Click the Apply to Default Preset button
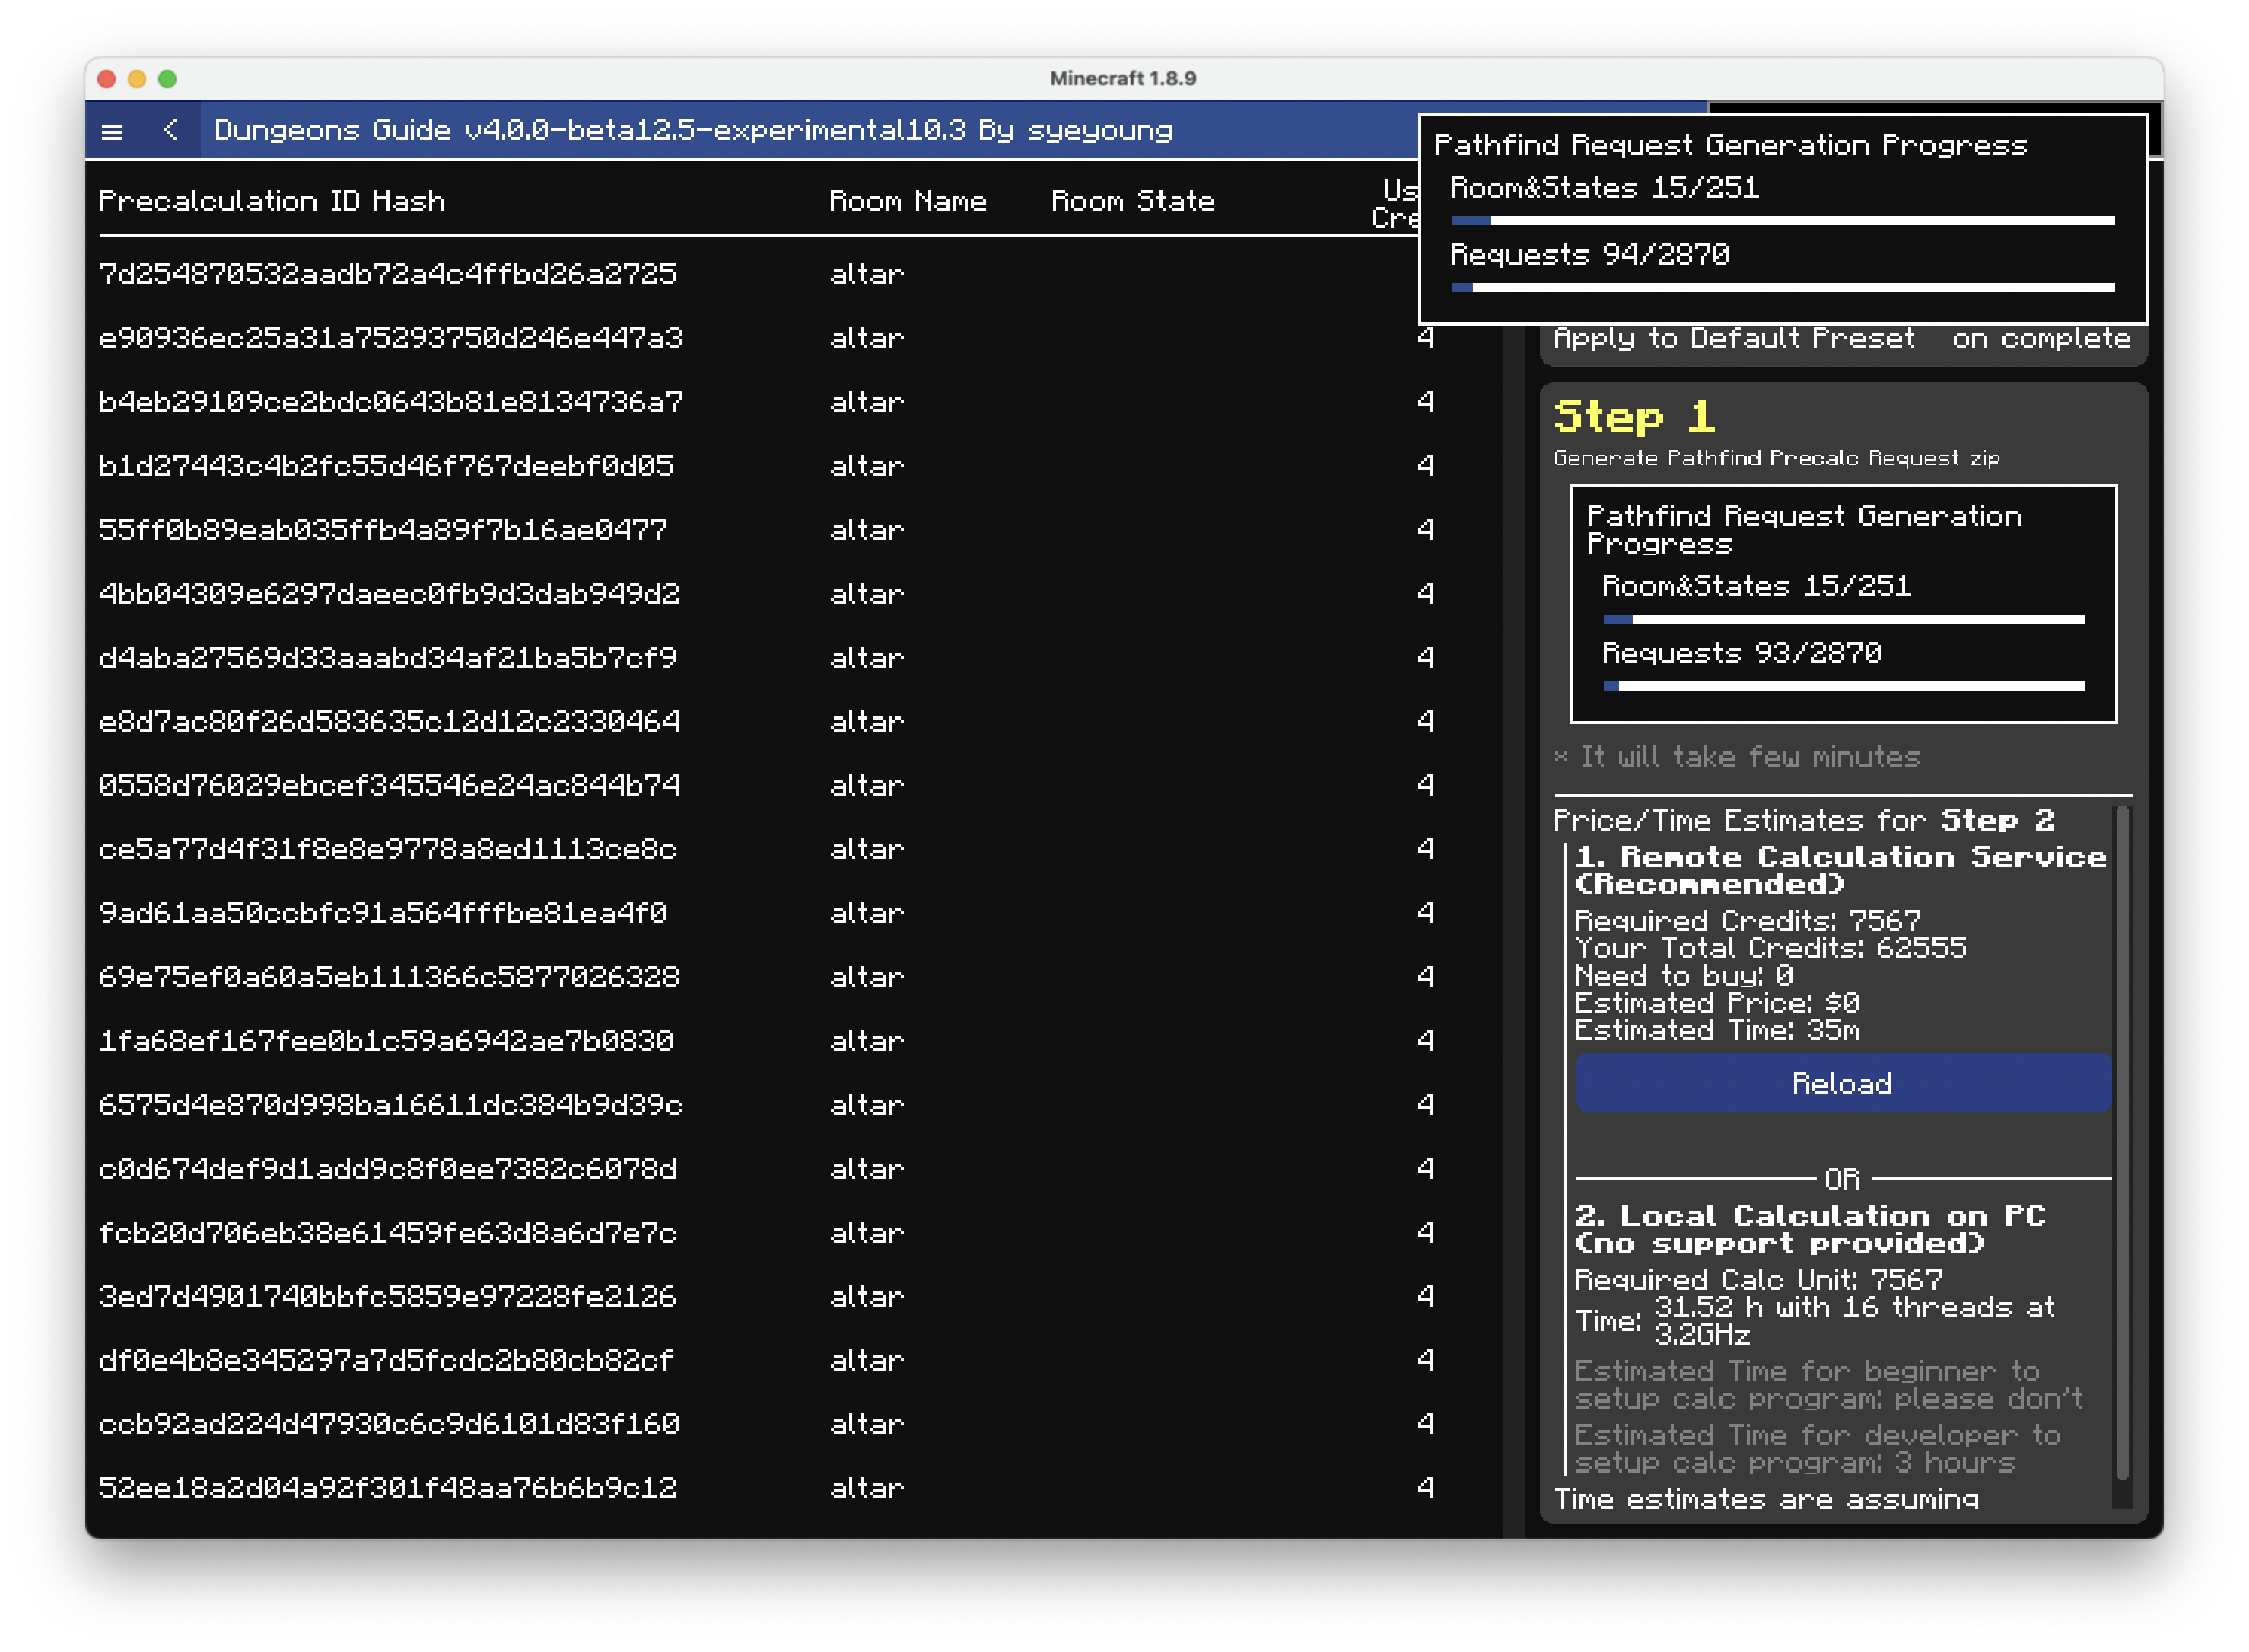This screenshot has height=1652, width=2249. coord(1734,338)
